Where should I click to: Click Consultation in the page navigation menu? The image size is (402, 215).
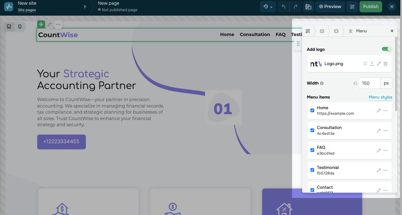255,35
